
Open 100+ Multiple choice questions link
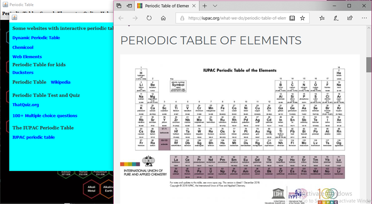pyautogui.click(x=45, y=116)
